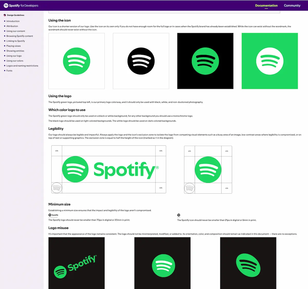The width and height of the screenshot is (308, 289).
Task: Click the rotated Spotify logo misuse image
Action: coord(76,264)
